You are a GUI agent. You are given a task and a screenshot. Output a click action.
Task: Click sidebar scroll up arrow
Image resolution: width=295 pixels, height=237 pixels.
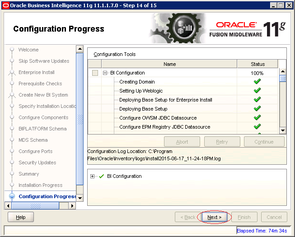[x=80, y=49]
